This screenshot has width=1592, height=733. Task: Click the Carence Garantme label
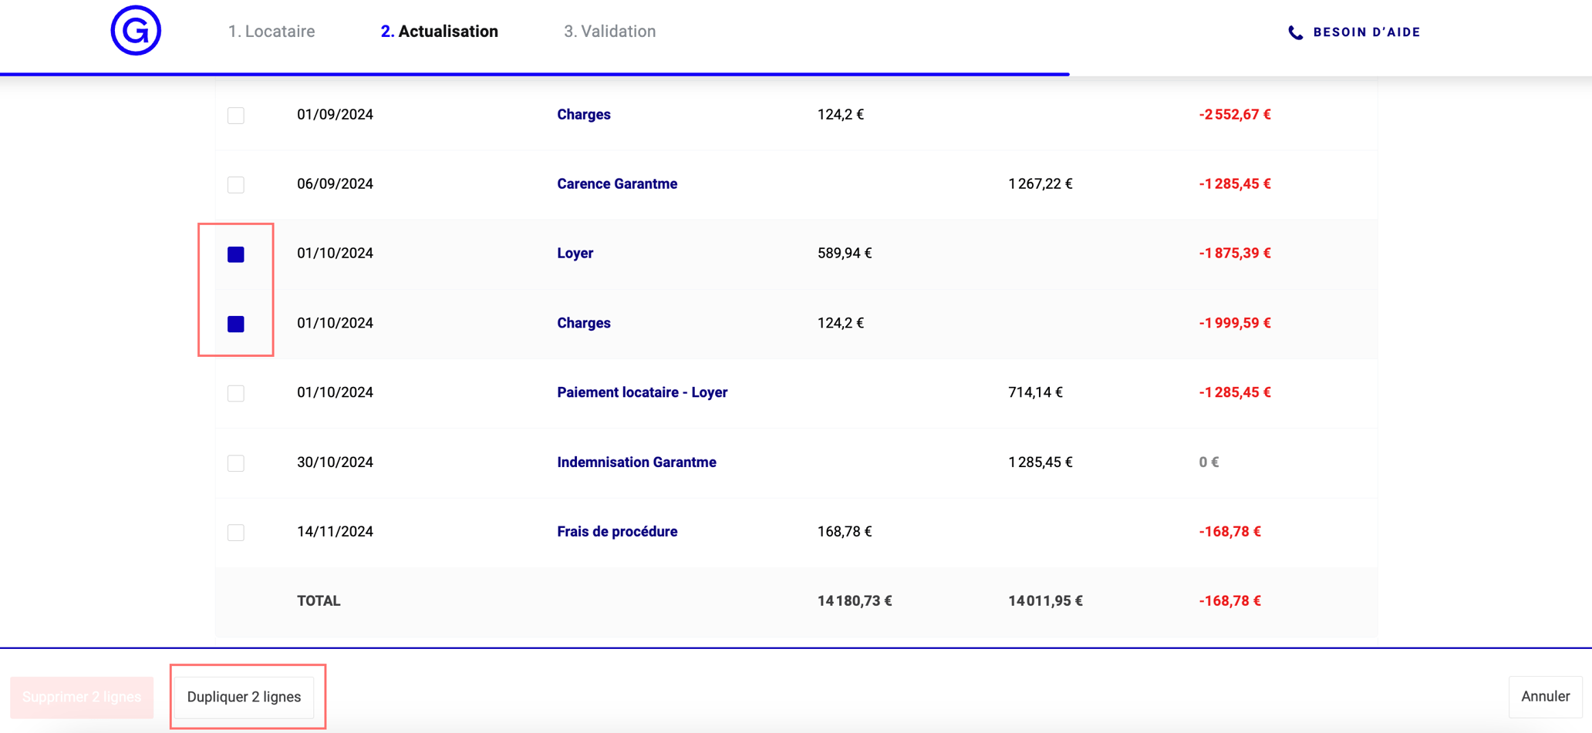pos(617,184)
